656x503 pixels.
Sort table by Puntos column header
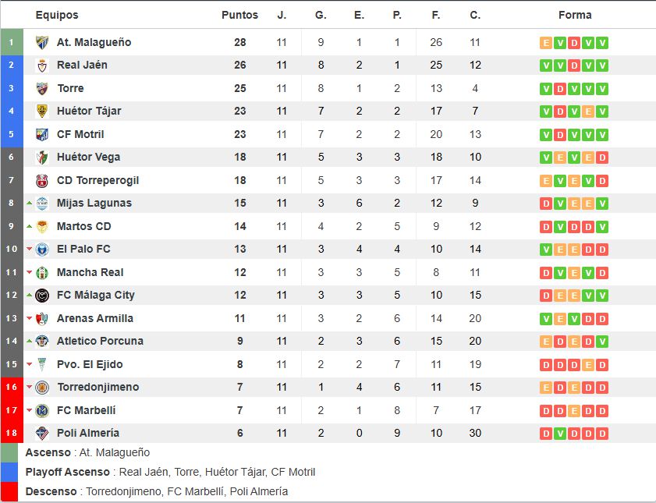click(239, 15)
